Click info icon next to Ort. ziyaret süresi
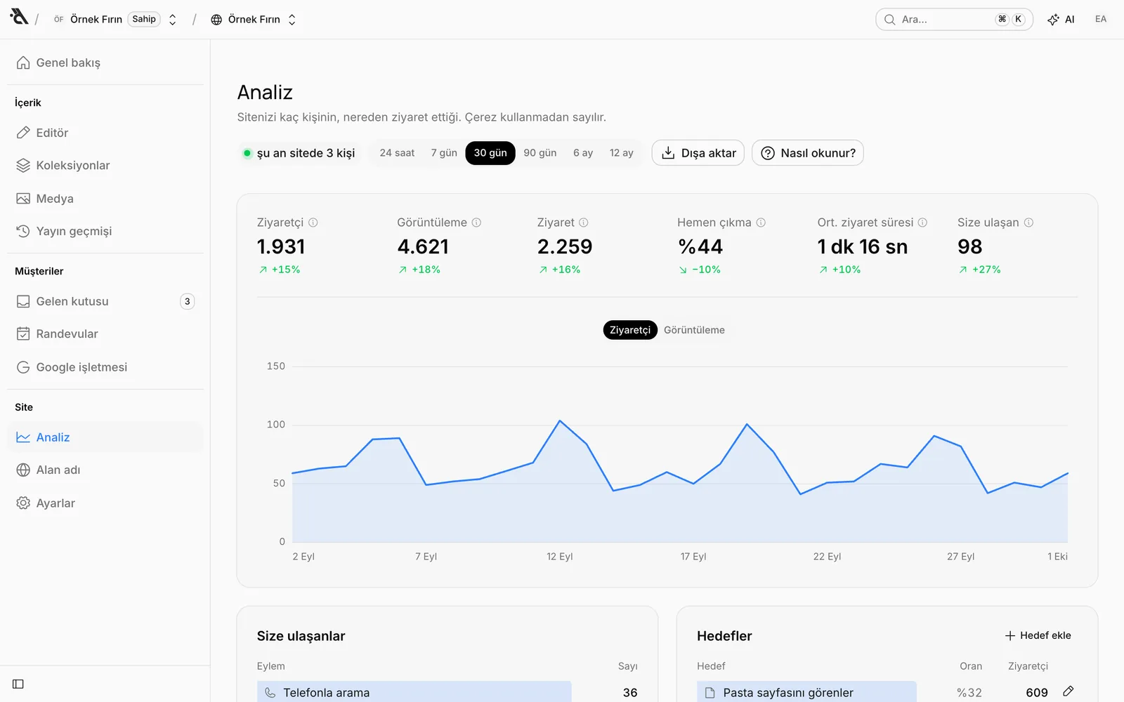This screenshot has height=702, width=1124. pyautogui.click(x=922, y=223)
